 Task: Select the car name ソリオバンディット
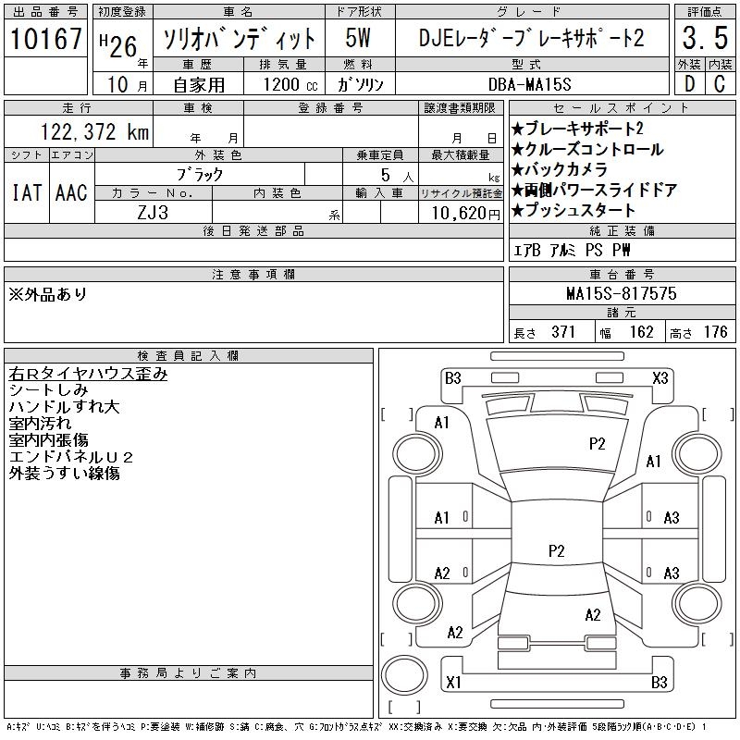(x=239, y=38)
